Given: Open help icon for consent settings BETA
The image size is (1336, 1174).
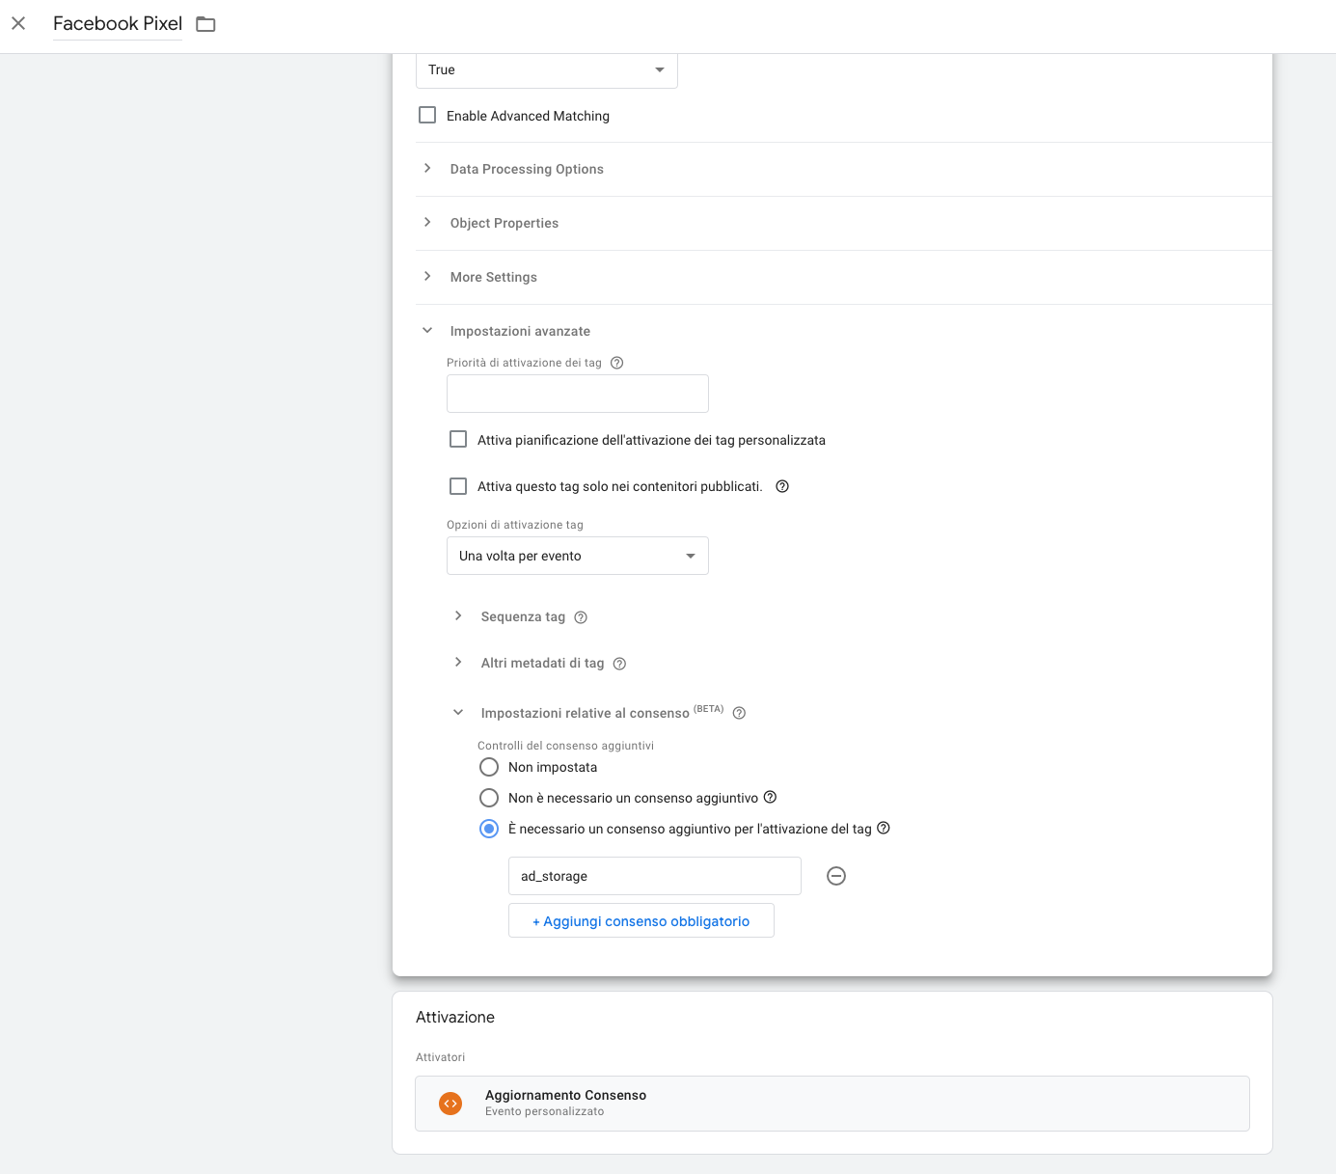Looking at the screenshot, I should click(x=739, y=713).
